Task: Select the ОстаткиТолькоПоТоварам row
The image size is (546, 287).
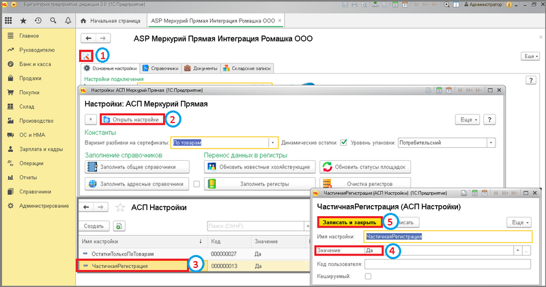Action: (x=194, y=254)
